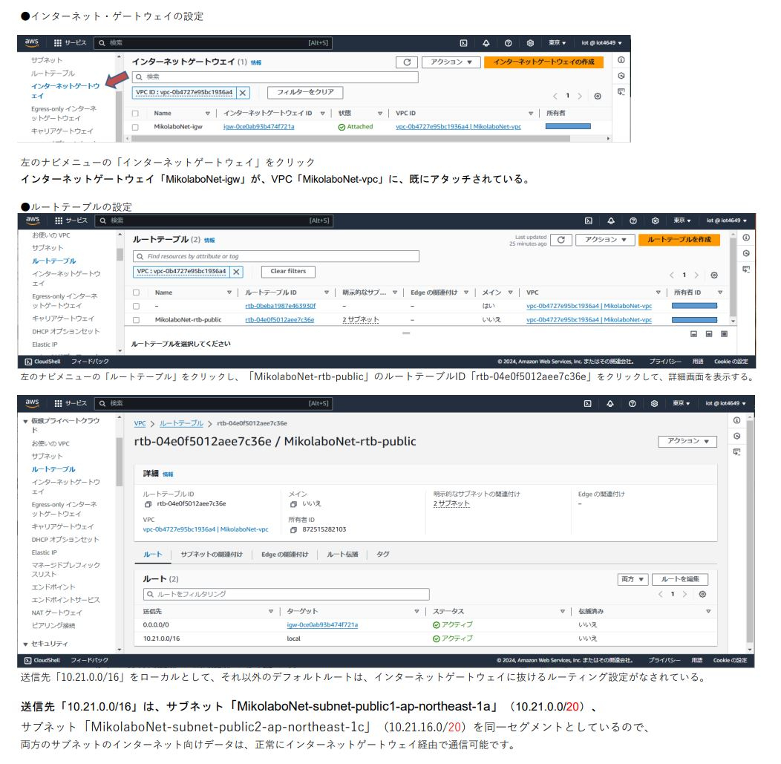Remove VPC filter chip on route table list

click(x=237, y=272)
